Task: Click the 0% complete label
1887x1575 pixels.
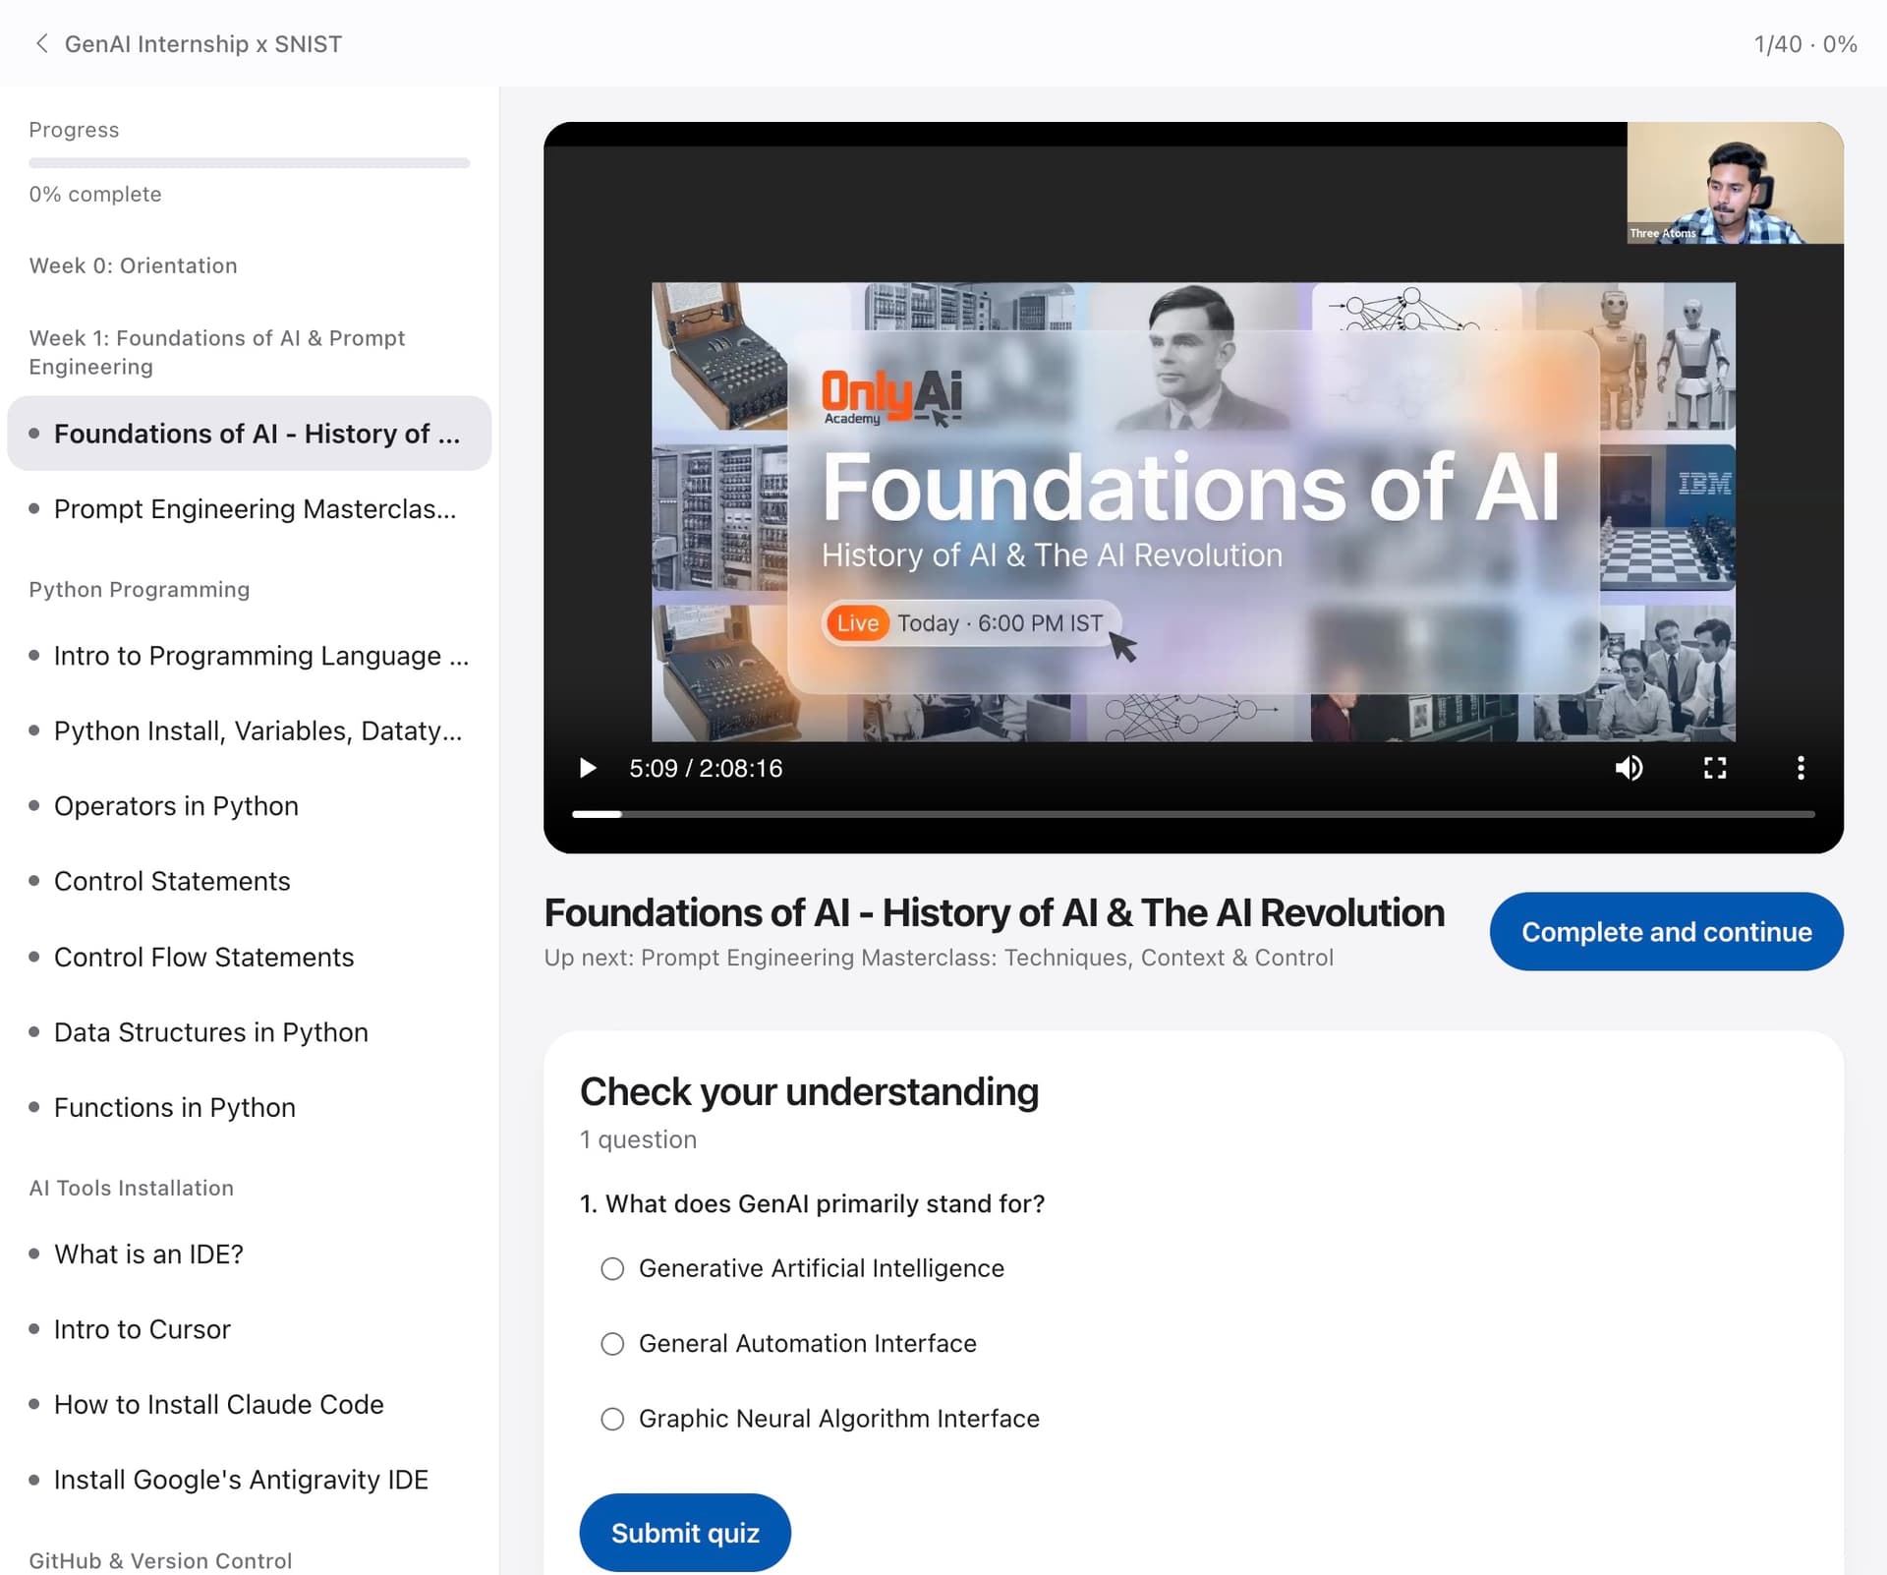Action: point(95,194)
